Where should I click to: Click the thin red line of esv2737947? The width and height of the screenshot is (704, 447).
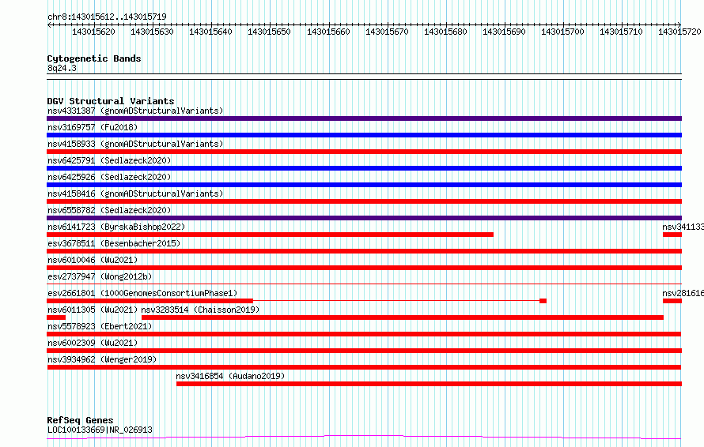[364, 284]
